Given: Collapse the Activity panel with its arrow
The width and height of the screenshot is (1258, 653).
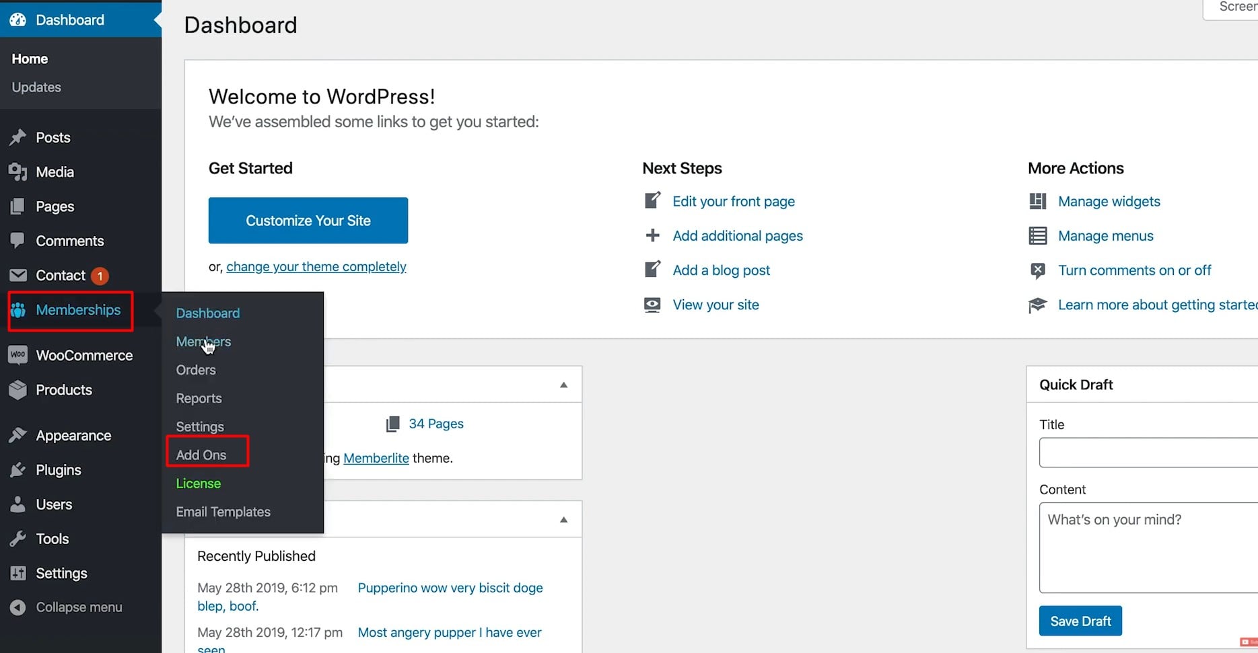Looking at the screenshot, I should [x=563, y=519].
